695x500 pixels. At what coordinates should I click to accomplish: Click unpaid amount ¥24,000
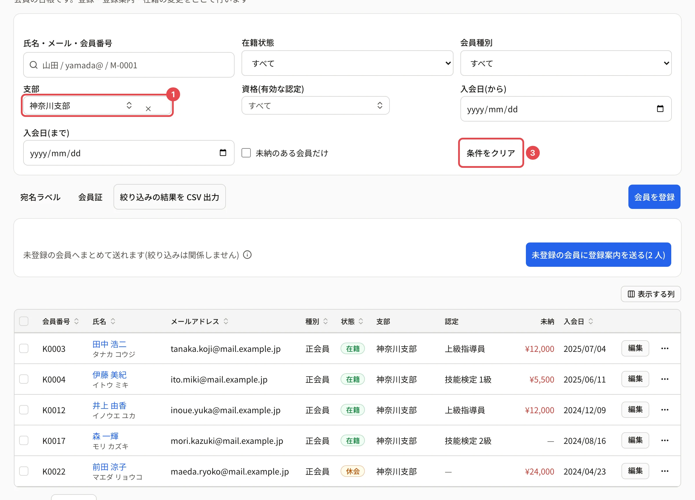pos(539,471)
